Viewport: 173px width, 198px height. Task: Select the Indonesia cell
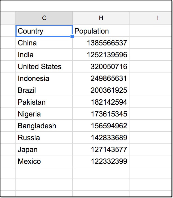[x=44, y=78]
